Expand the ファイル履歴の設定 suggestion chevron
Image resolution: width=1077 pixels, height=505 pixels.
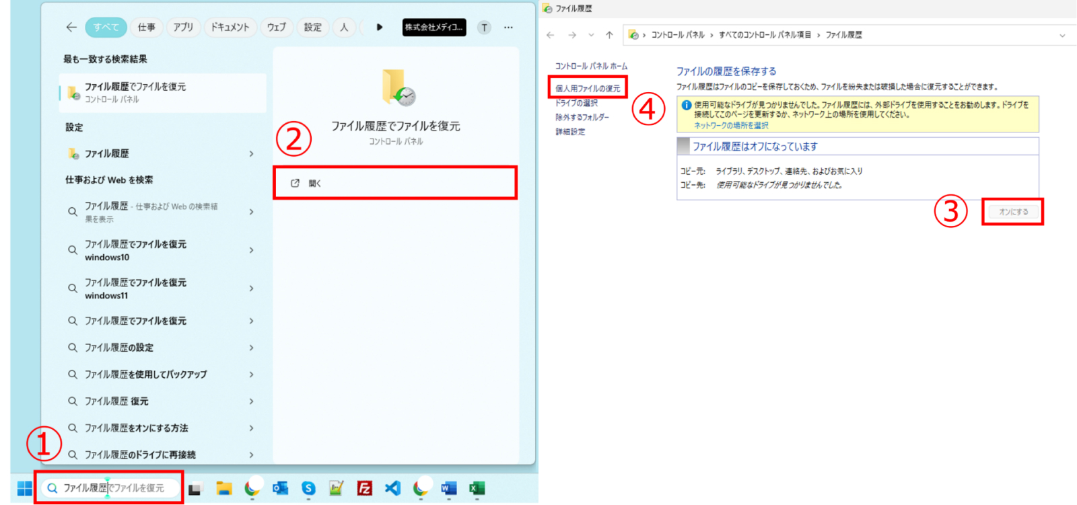point(251,348)
